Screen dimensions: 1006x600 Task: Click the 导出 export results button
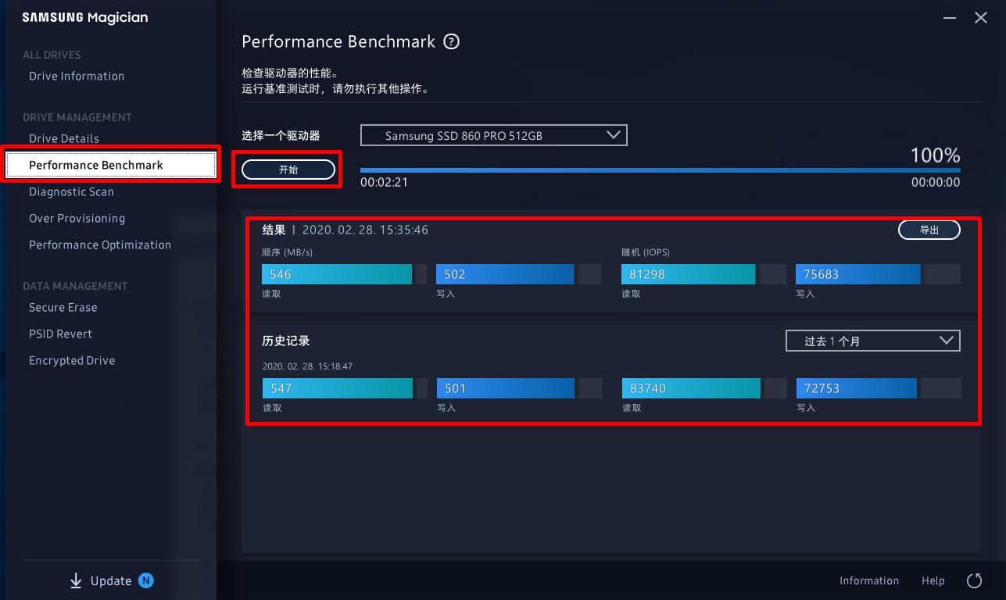(929, 230)
